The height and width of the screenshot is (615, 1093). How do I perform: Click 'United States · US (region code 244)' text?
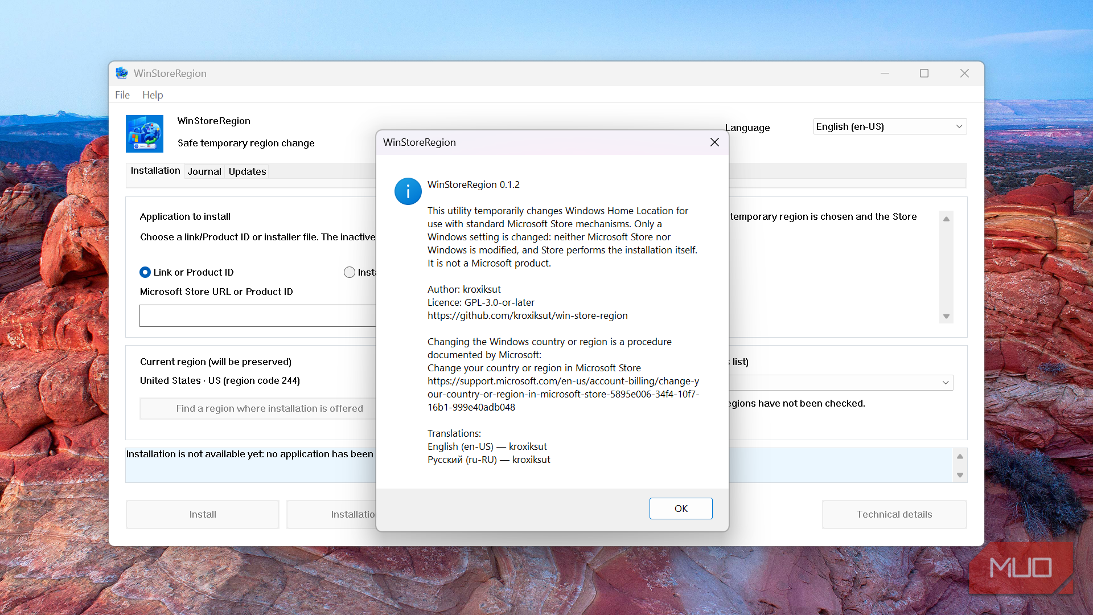pyautogui.click(x=220, y=380)
